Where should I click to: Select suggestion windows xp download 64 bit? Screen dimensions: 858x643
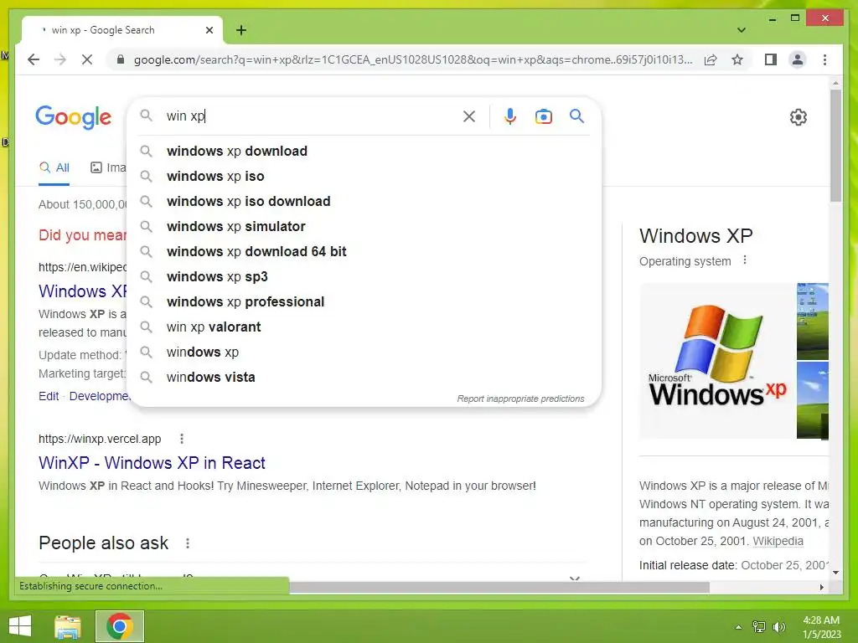(x=364, y=251)
